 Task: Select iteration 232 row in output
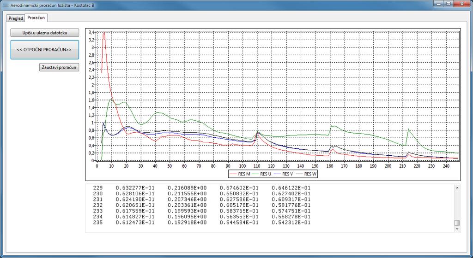(x=202, y=205)
